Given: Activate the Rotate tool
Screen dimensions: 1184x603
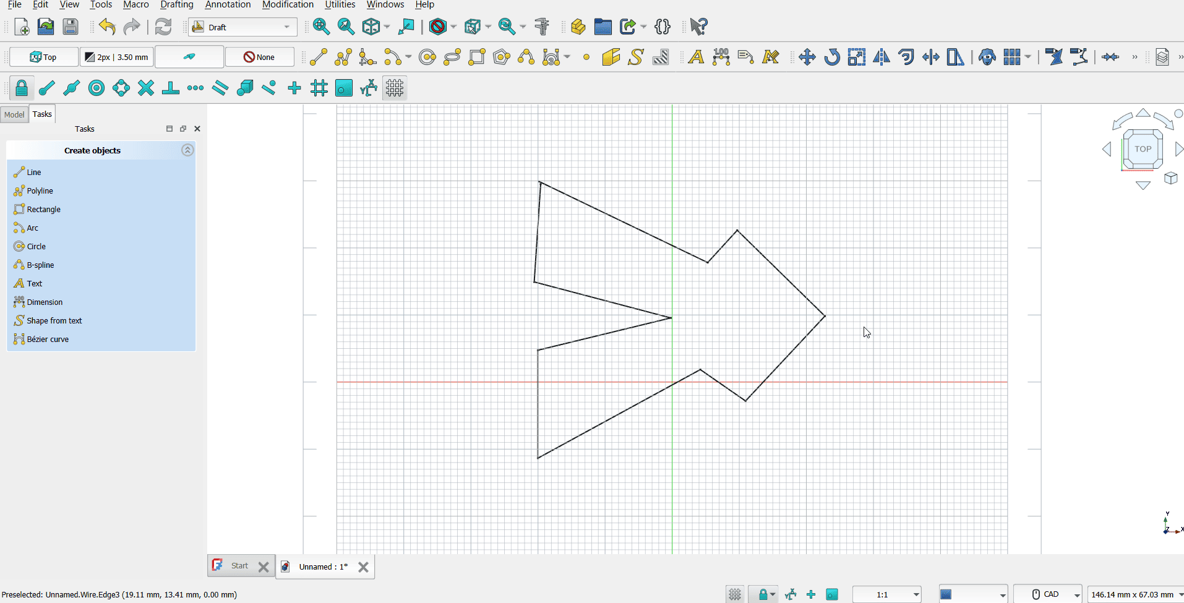Looking at the screenshot, I should pos(831,58).
